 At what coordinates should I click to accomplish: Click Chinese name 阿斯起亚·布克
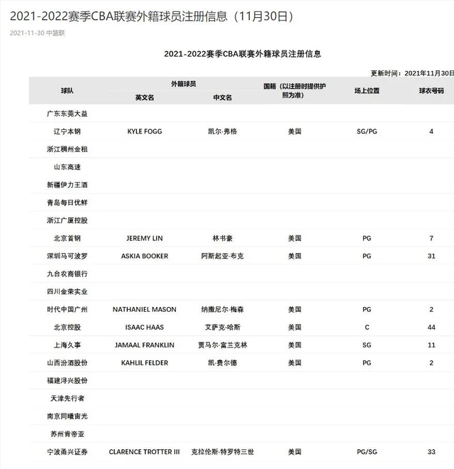coord(223,256)
